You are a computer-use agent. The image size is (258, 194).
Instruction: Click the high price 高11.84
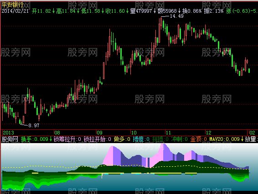point(66,11)
